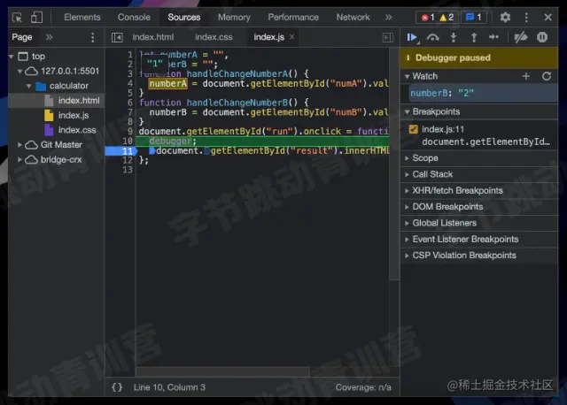Select the Page navigator tab
The image size is (567, 405).
pyautogui.click(x=21, y=37)
